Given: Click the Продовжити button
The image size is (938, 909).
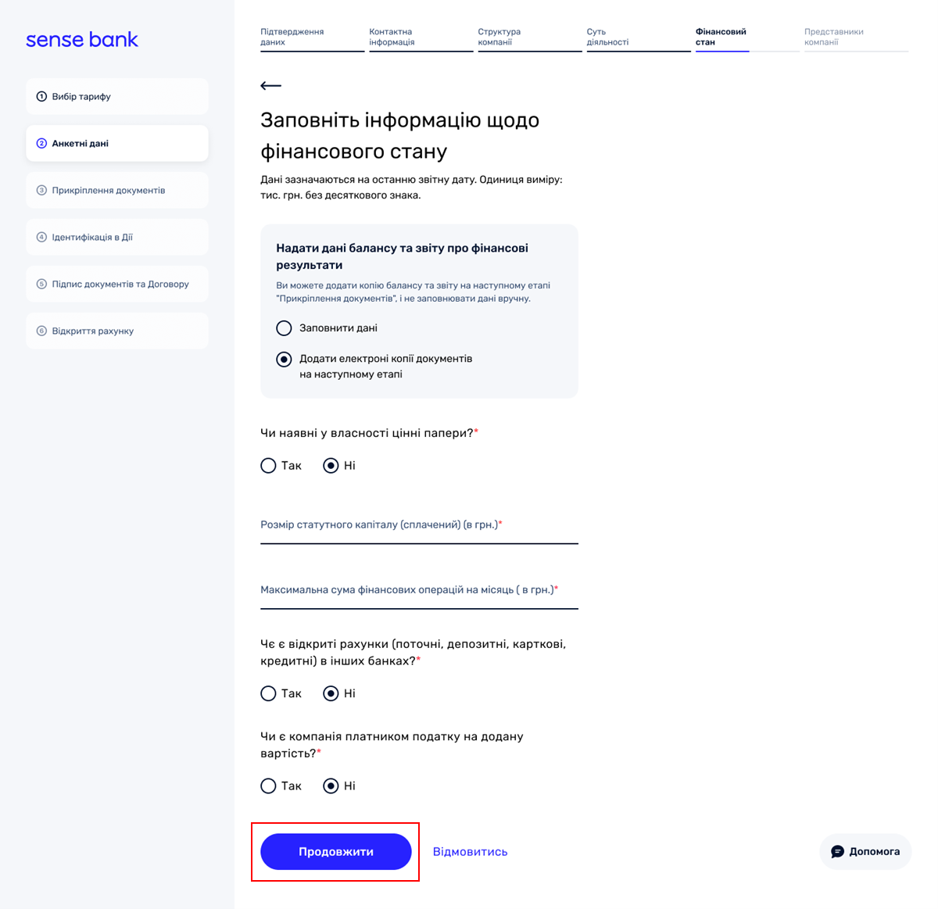Looking at the screenshot, I should point(336,852).
